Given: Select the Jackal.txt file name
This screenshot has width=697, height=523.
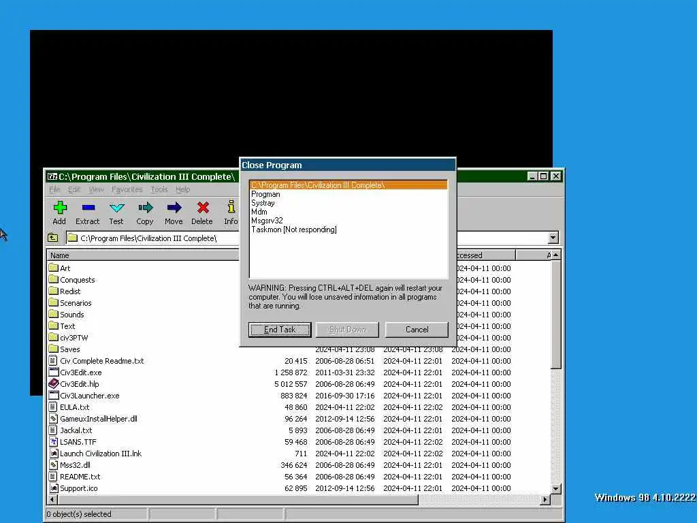Looking at the screenshot, I should coord(76,430).
